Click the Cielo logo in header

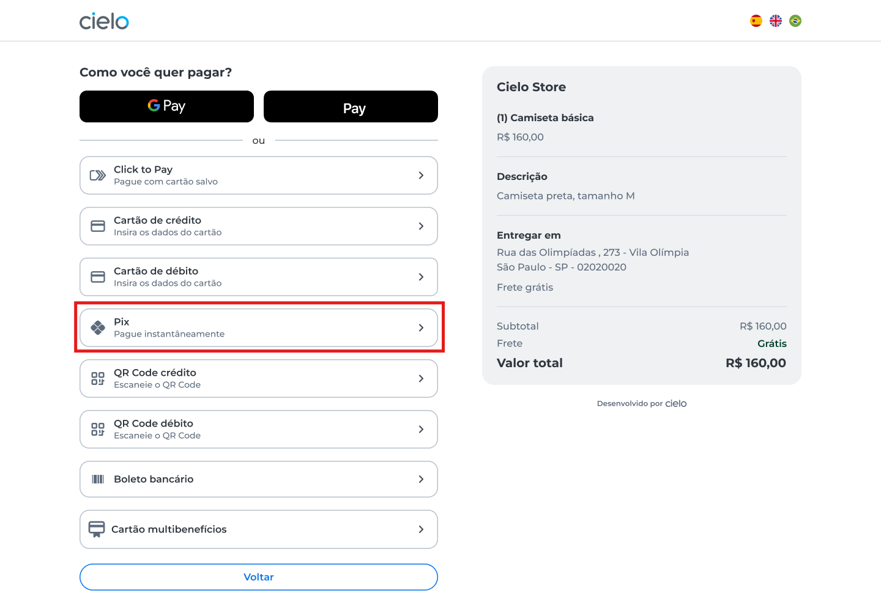(x=104, y=21)
